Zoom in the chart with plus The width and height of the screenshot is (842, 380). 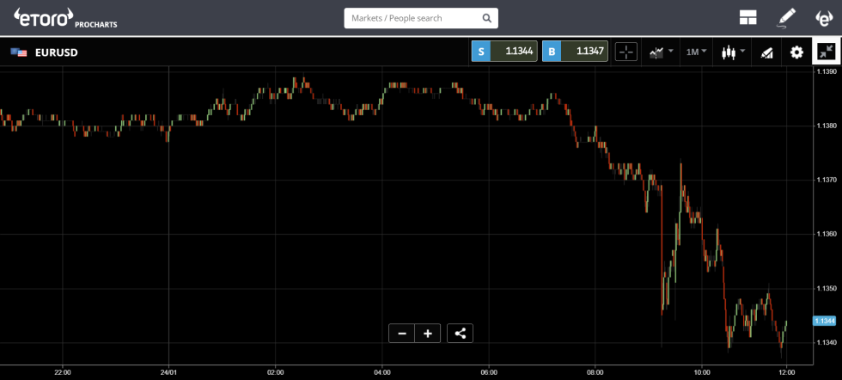427,334
